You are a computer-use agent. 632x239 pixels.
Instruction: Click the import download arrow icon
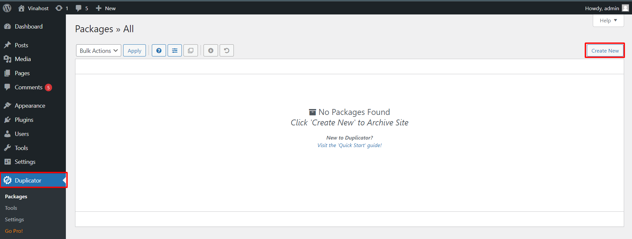[x=211, y=51]
